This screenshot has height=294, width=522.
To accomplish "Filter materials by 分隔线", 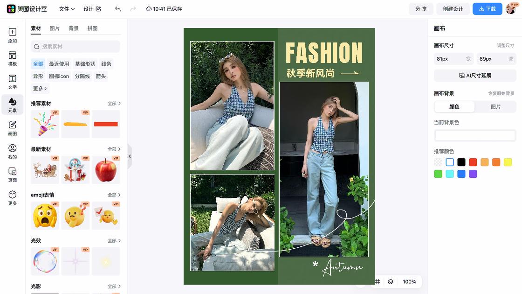I will click(82, 76).
